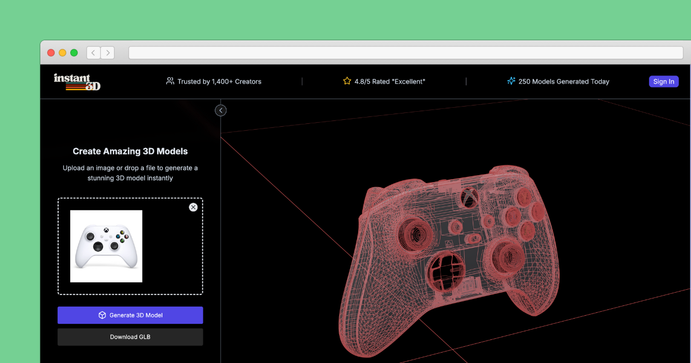Screen dimensions: 691x363
Task: Click the browser forward navigation arrow
Action: coord(108,52)
